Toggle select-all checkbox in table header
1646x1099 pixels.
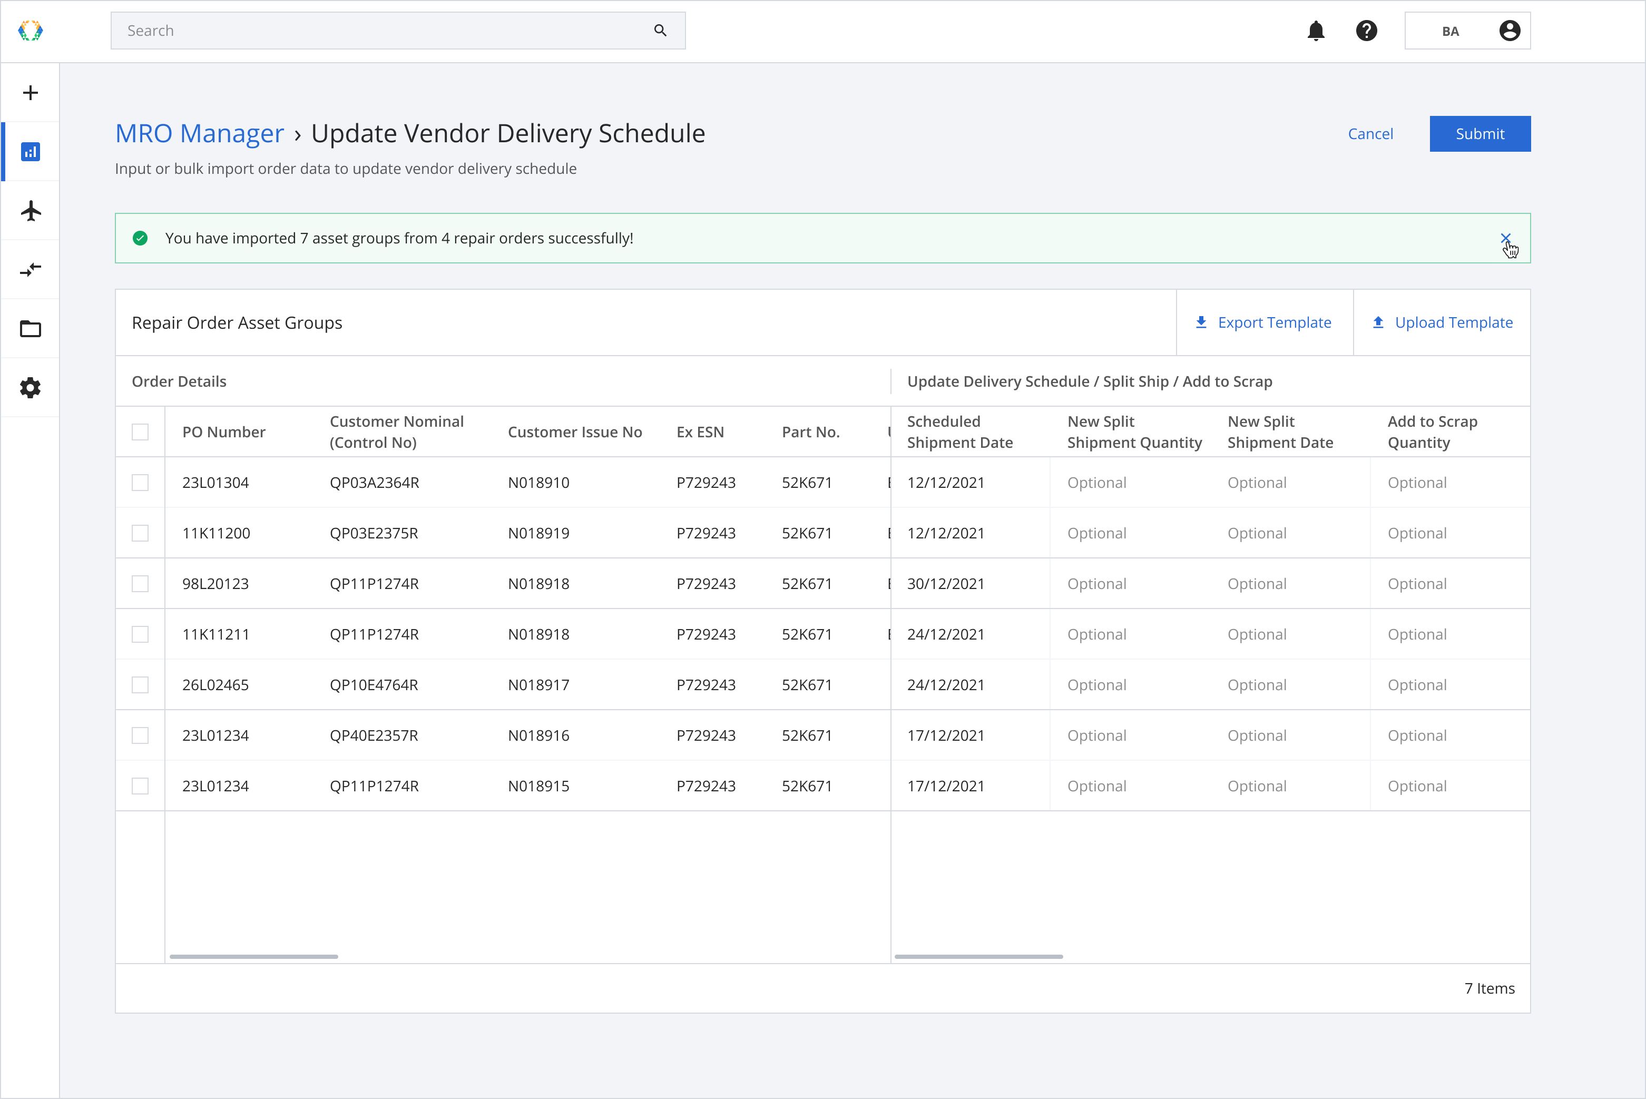click(x=140, y=432)
